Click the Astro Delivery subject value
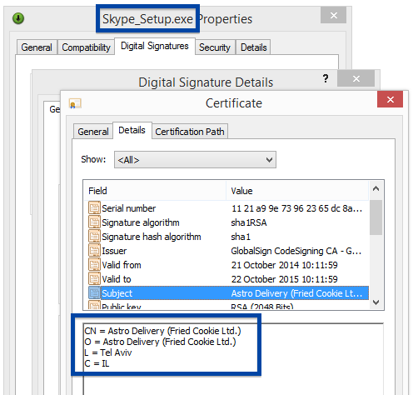Image resolution: width=418 pixels, height=395 pixels. pyautogui.click(x=296, y=293)
